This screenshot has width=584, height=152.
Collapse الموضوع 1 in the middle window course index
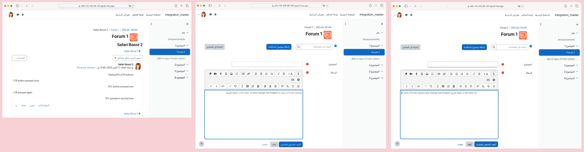pyautogui.click(x=382, y=46)
